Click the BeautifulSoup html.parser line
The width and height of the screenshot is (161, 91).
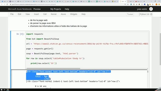click(x=52, y=54)
